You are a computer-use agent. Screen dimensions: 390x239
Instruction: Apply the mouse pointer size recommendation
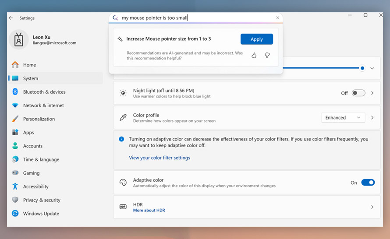coord(257,39)
